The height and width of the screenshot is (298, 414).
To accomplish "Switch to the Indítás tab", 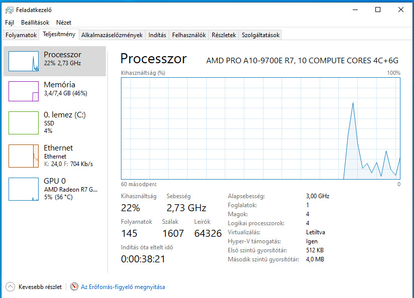I will (157, 35).
